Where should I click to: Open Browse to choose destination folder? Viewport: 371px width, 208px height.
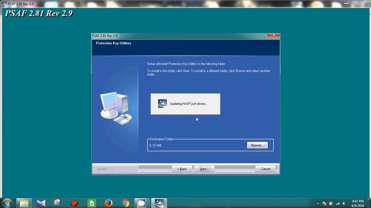point(257,145)
